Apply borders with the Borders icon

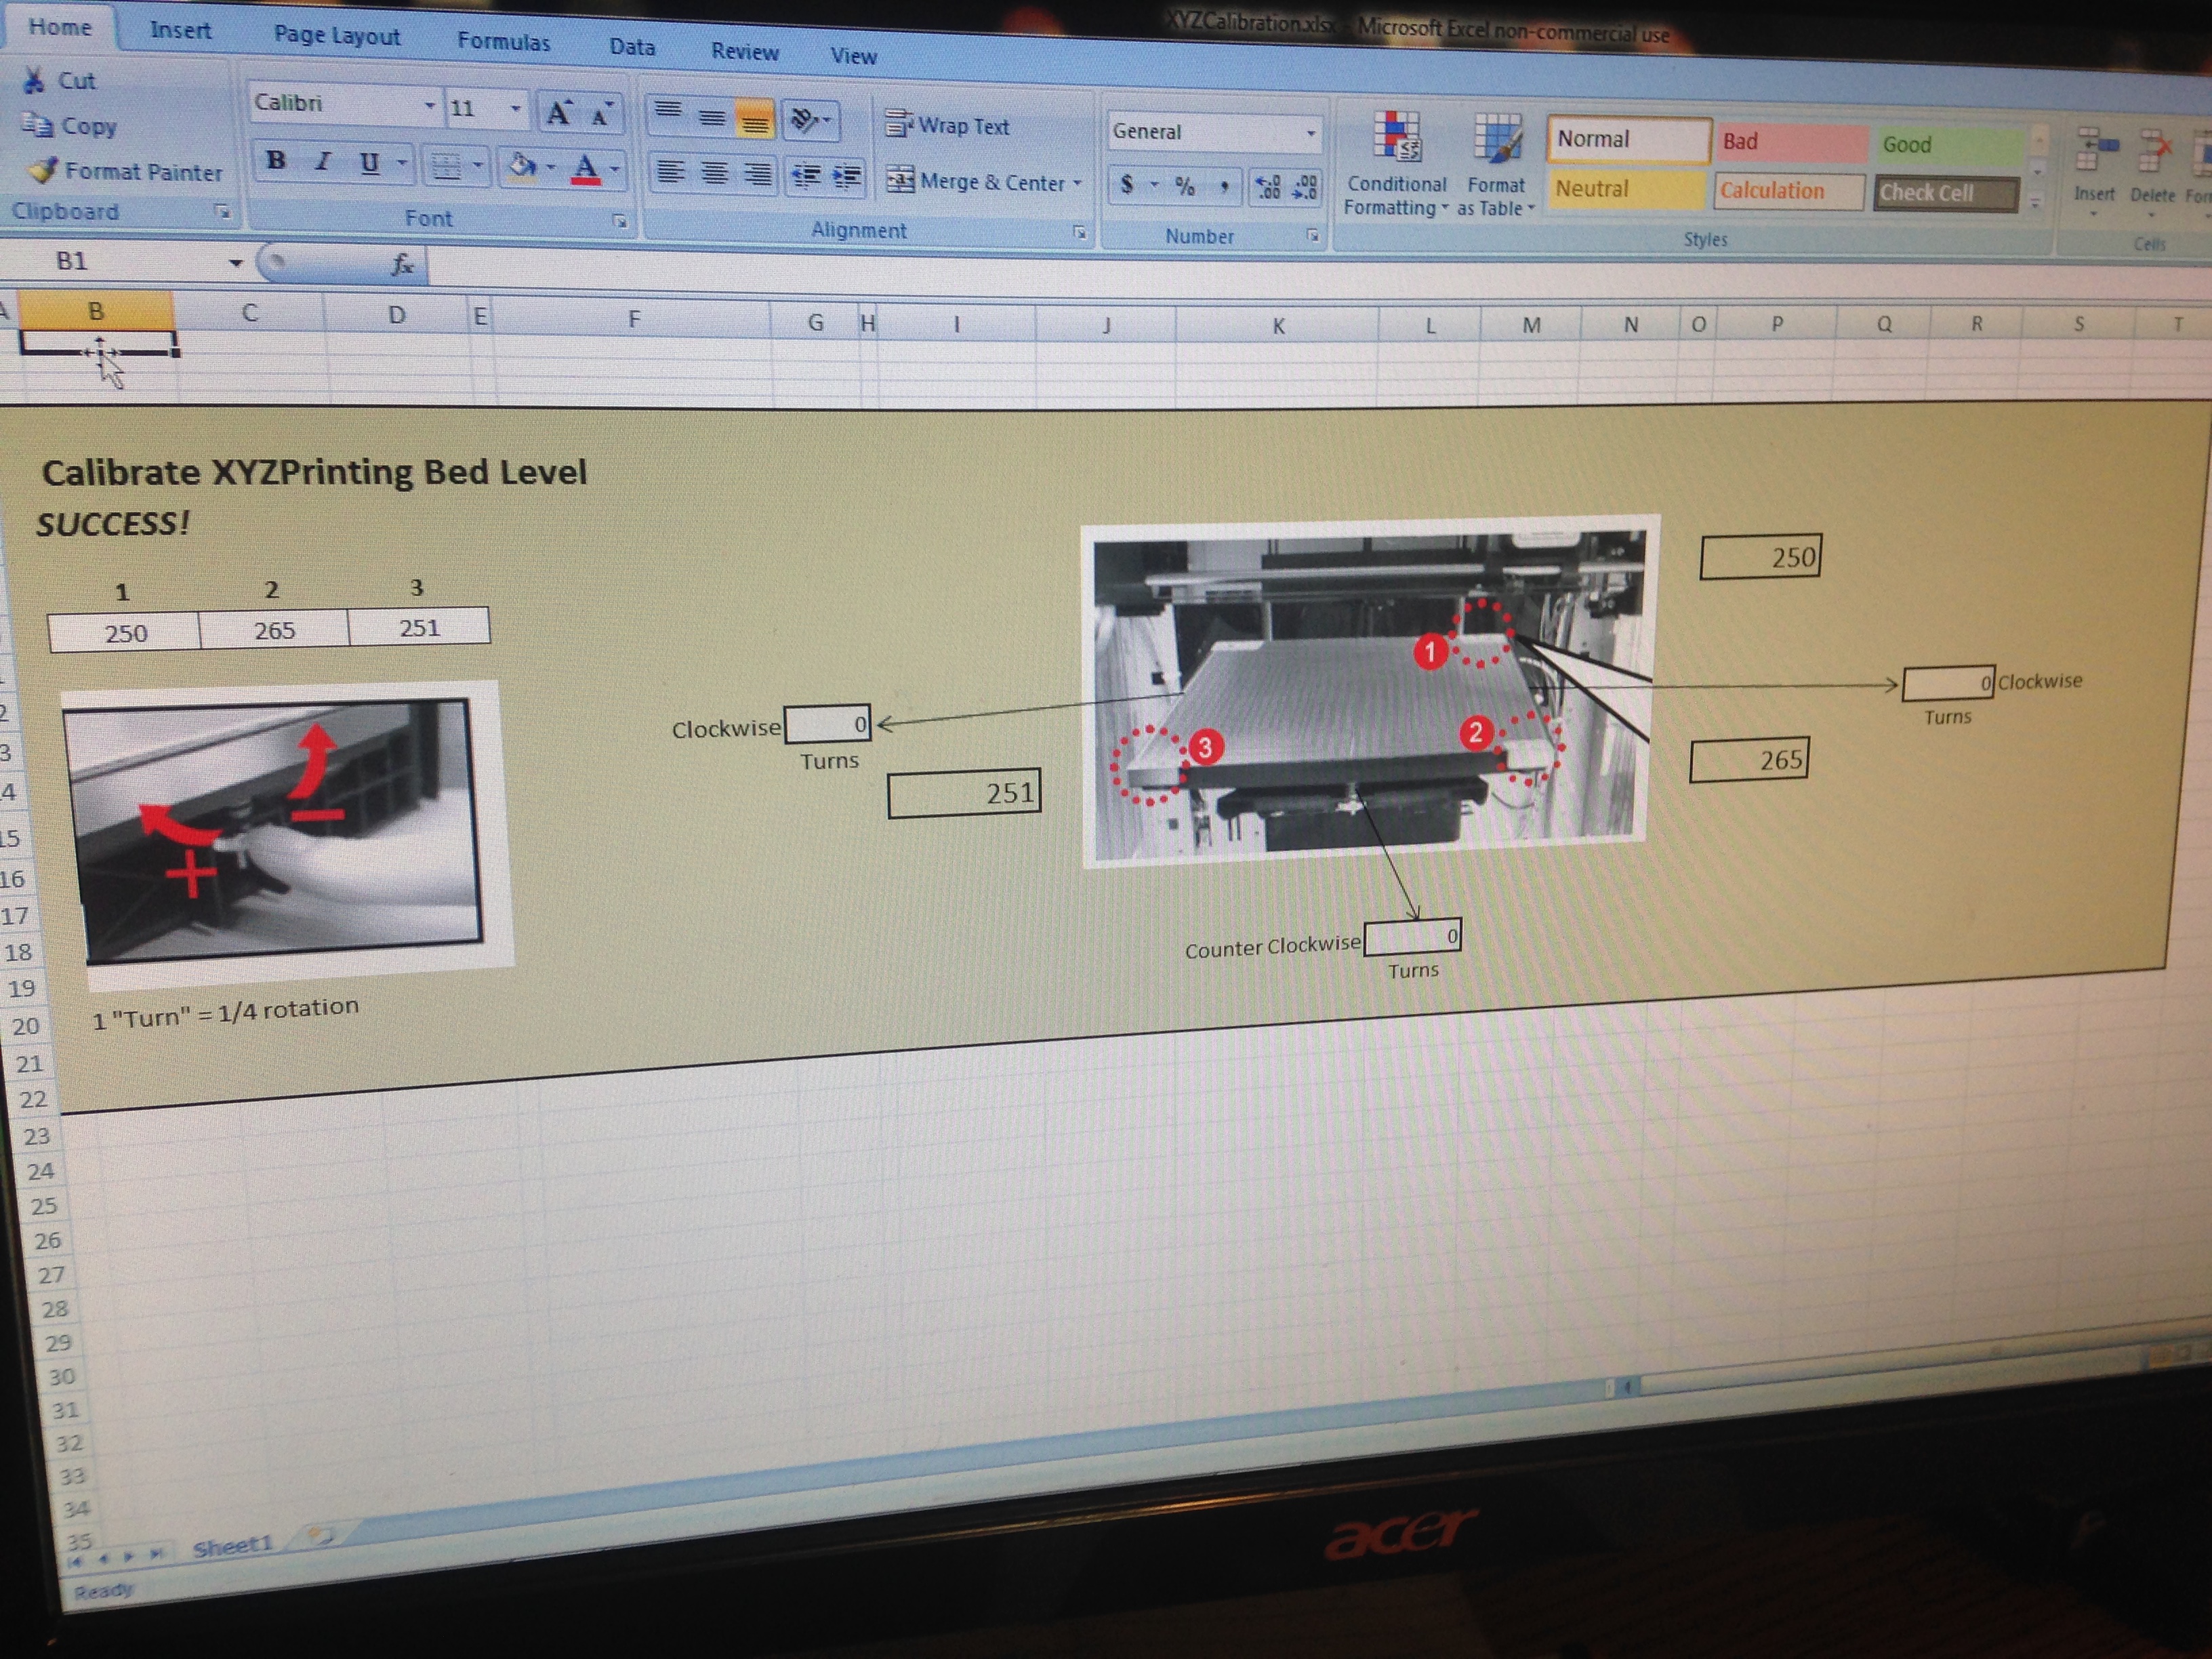[446, 165]
